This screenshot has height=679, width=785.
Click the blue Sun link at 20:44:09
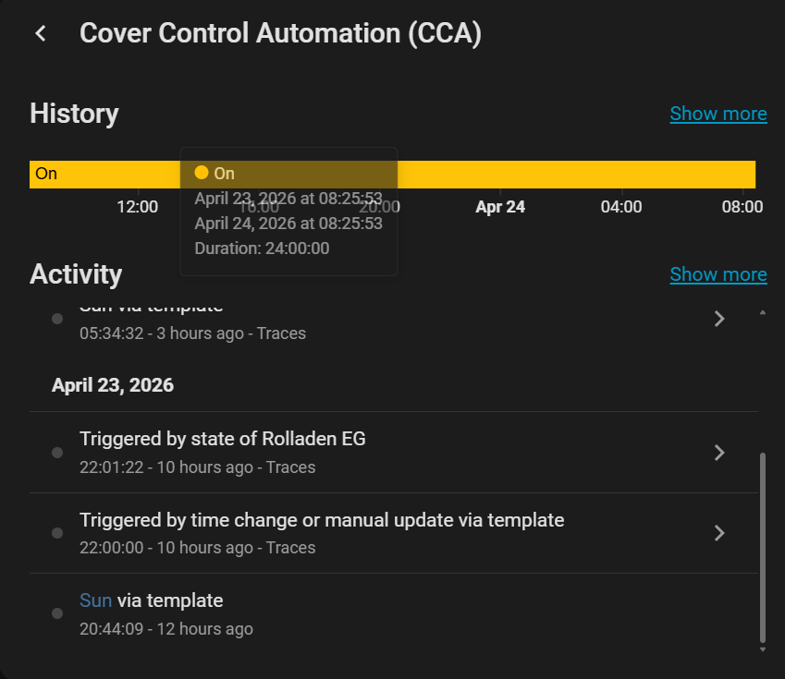pos(95,600)
